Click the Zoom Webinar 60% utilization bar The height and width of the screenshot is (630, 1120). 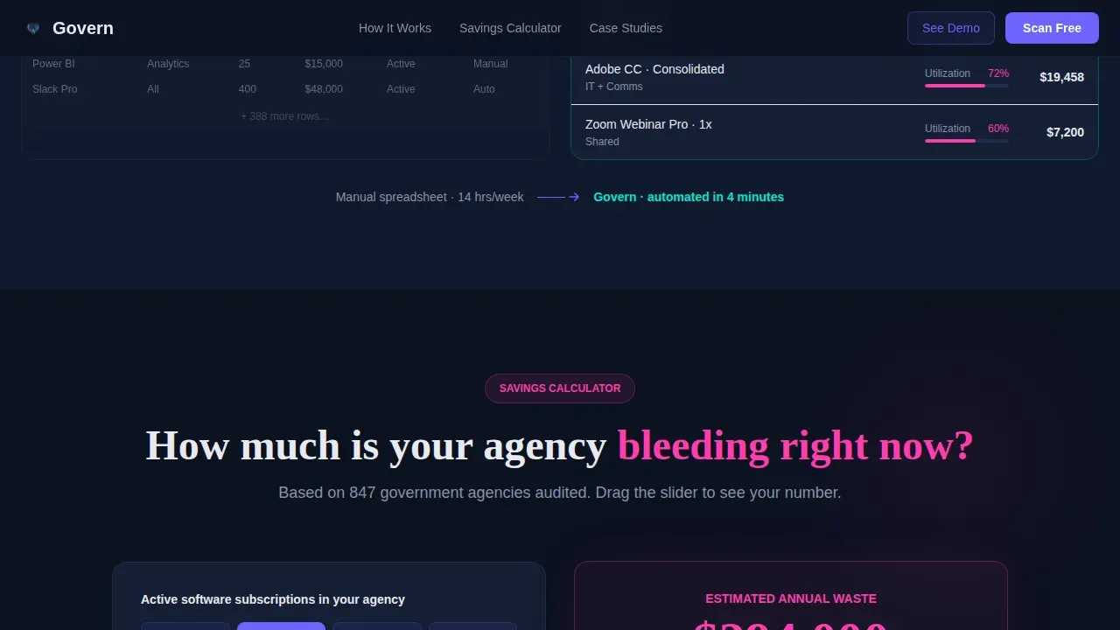966,141
